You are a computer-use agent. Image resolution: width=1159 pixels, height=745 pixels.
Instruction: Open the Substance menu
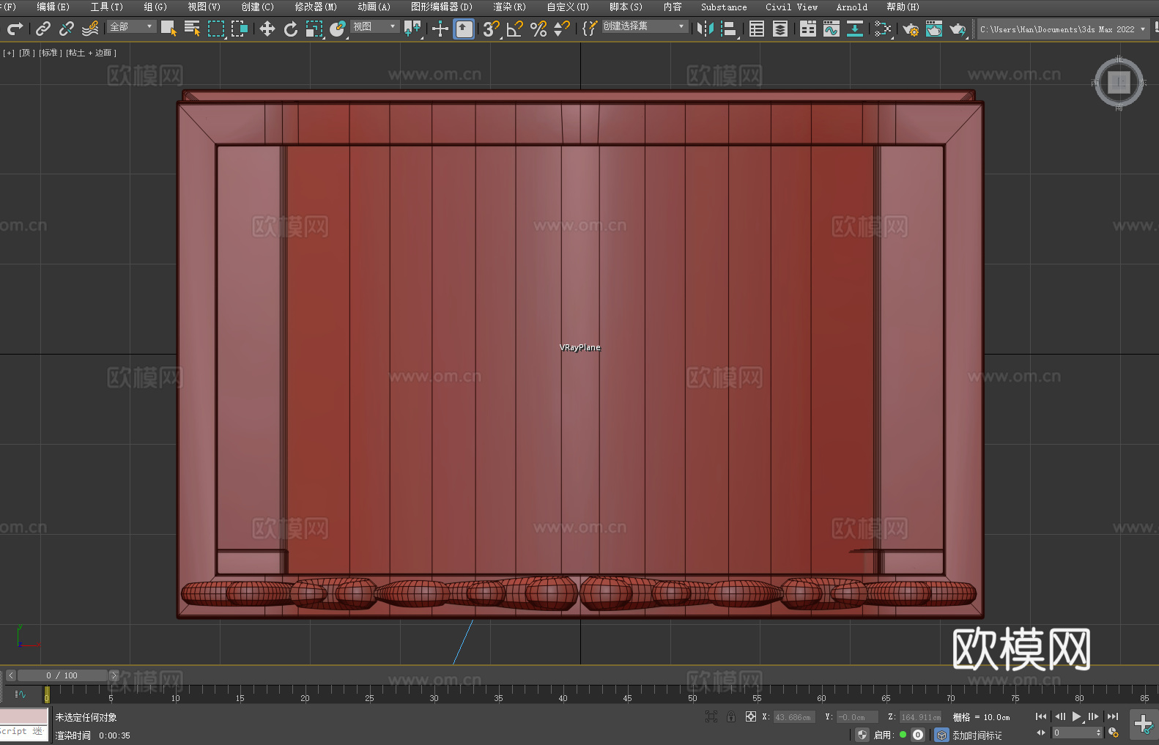pos(724,7)
